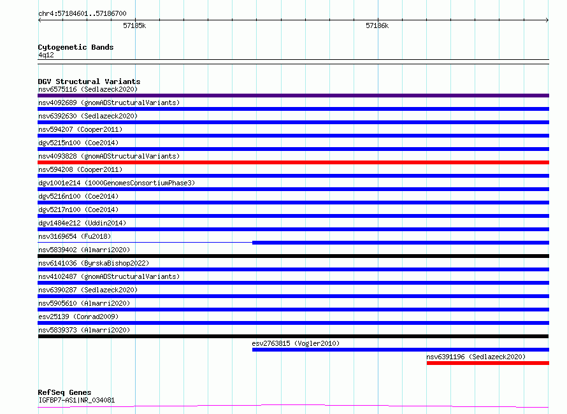Select the dgv1484e212 (Uddin2014) label
The width and height of the screenshot is (567, 414).
(x=82, y=223)
